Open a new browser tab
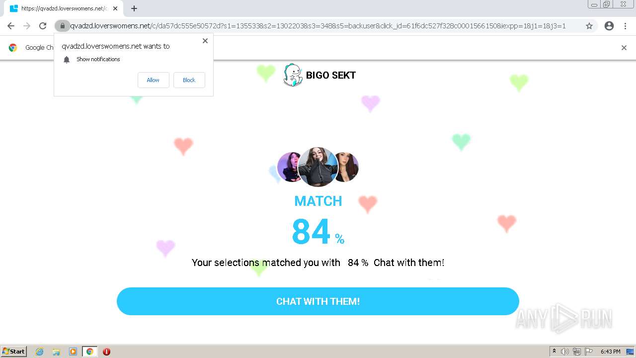Viewport: 636px width, 358px height. (134, 8)
